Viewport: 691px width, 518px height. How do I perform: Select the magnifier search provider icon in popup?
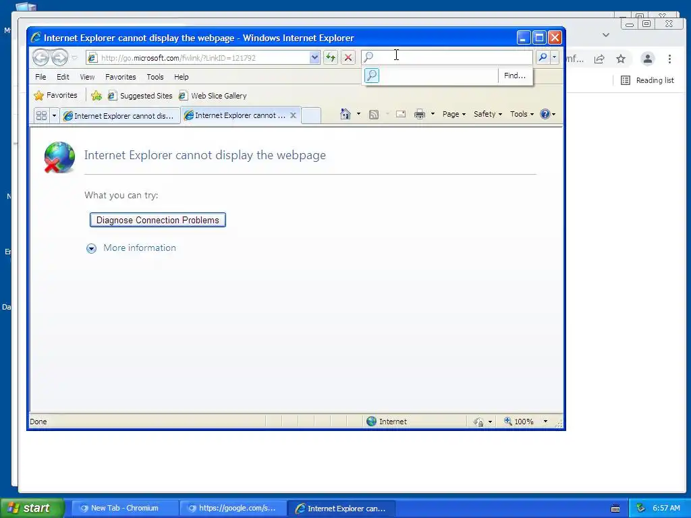[372, 76]
